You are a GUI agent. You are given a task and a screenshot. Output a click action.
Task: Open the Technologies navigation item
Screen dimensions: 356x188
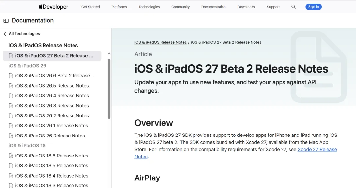point(149,7)
